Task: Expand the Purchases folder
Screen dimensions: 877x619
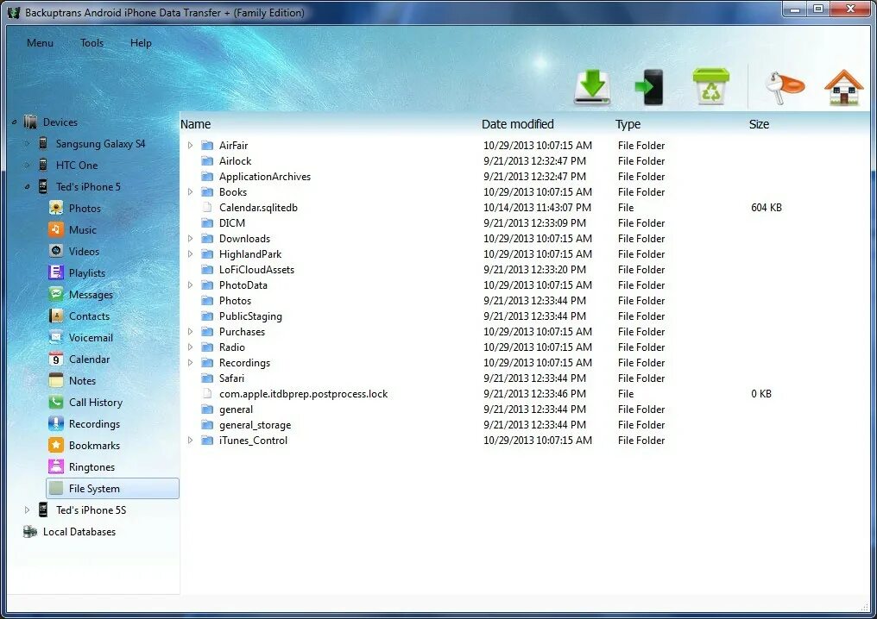Action: pyautogui.click(x=190, y=331)
